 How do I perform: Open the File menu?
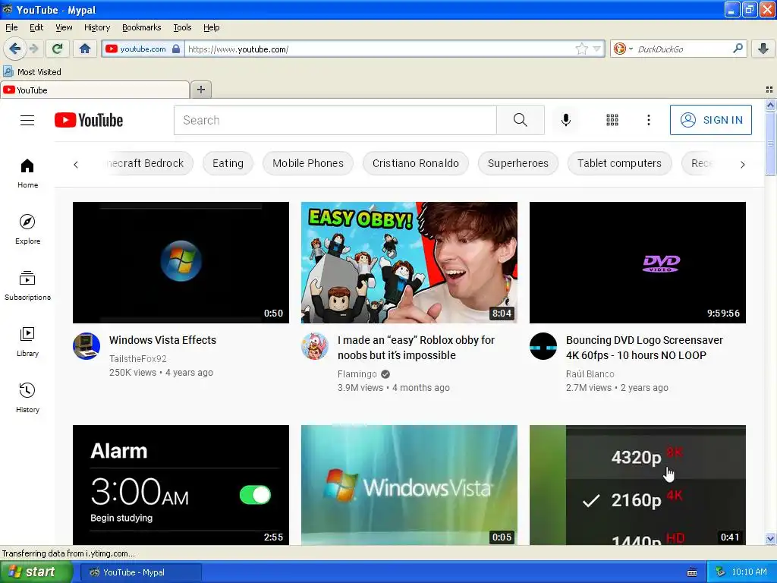point(11,27)
